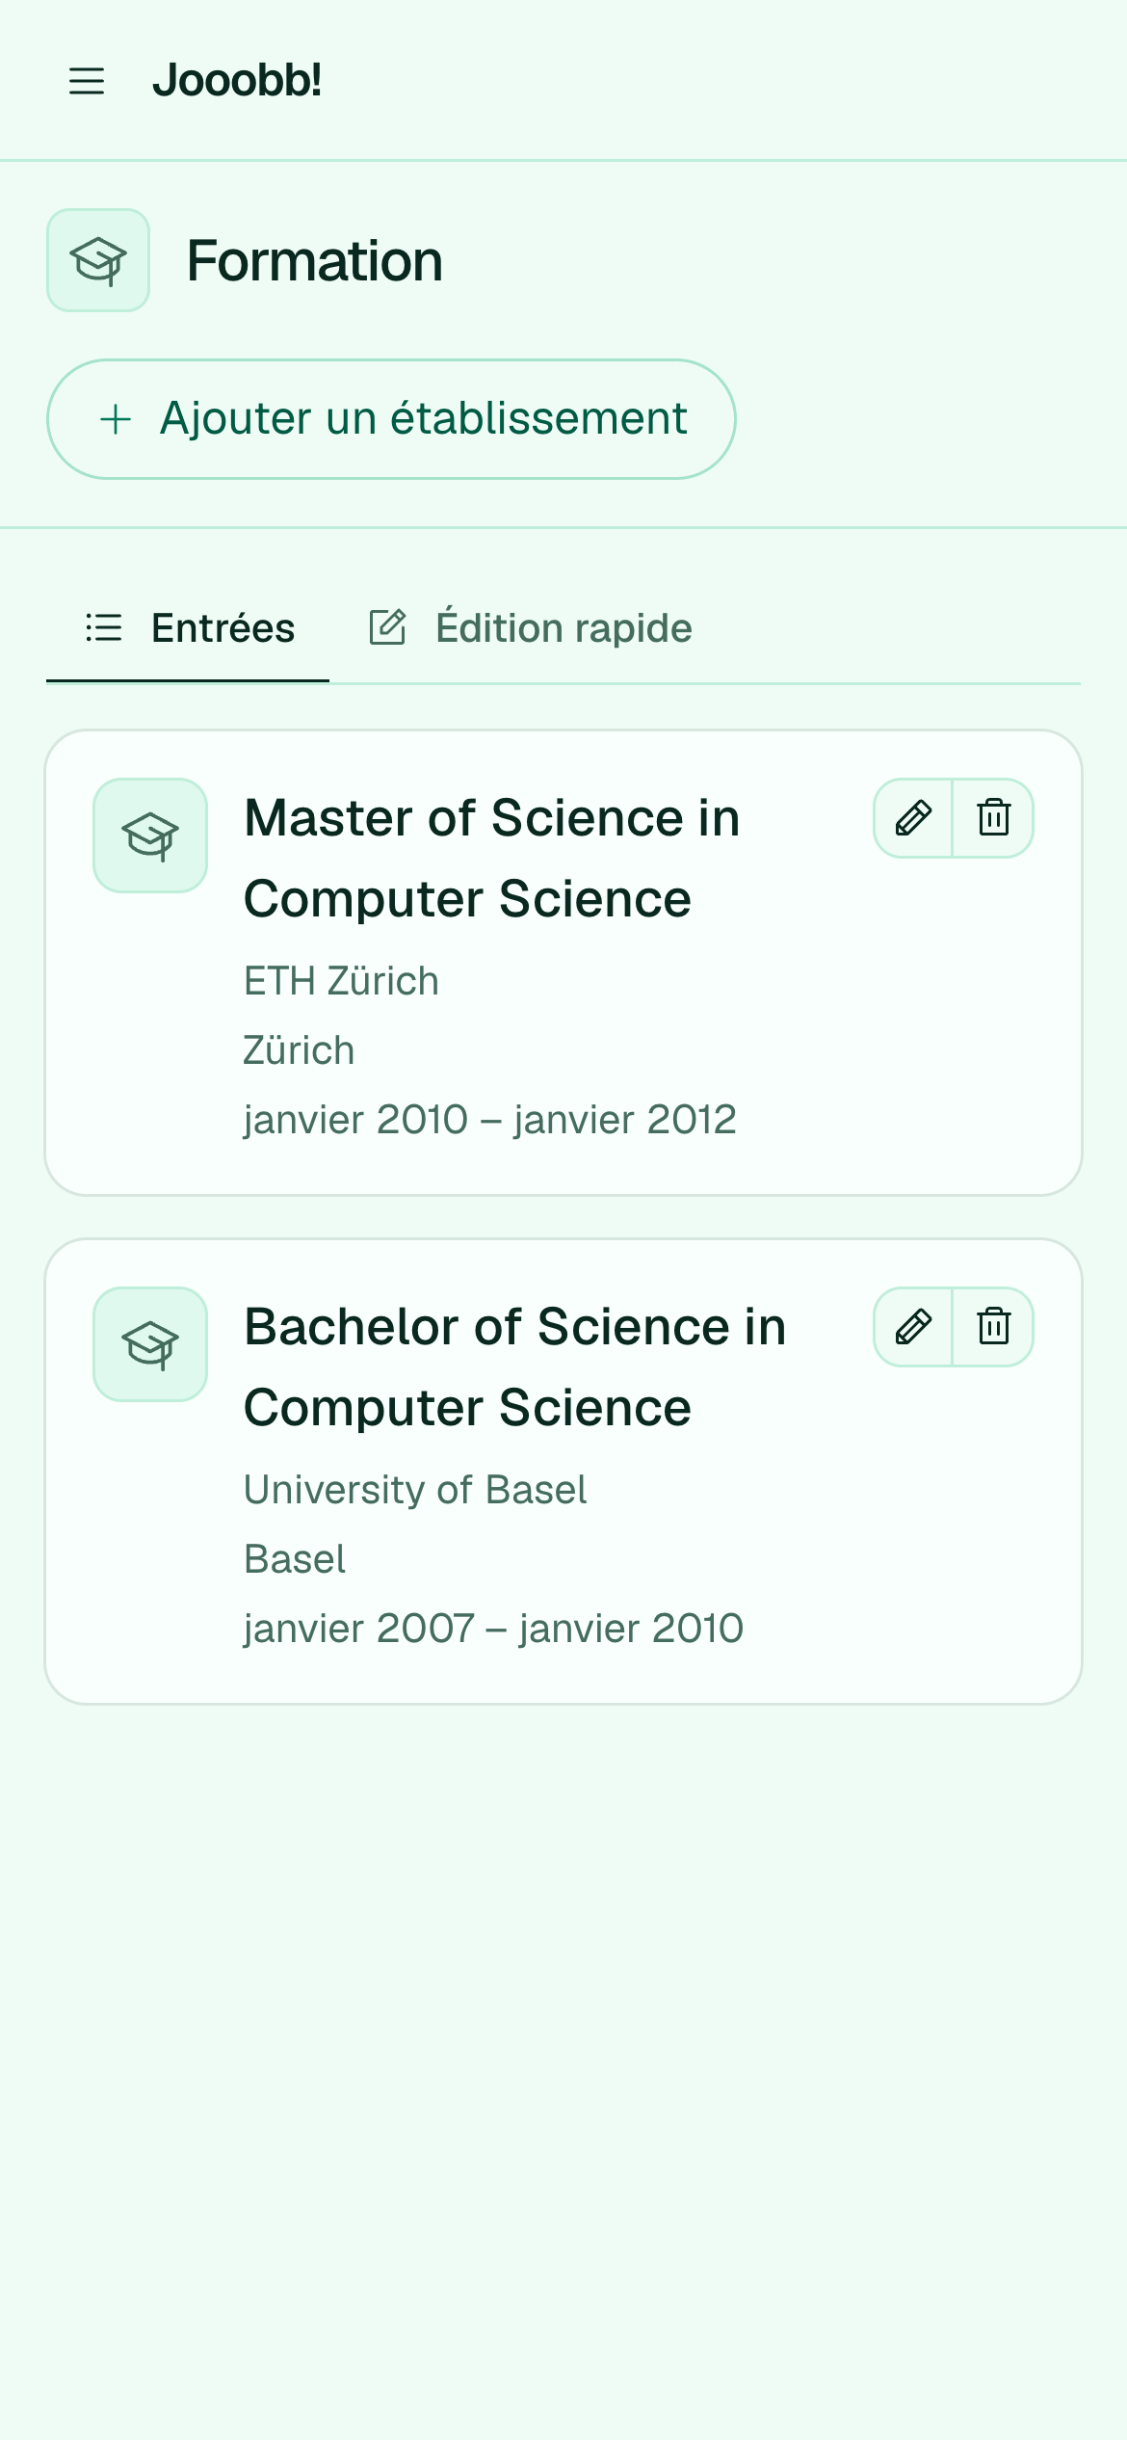Click the edit-square icon beside Édition rapide
1127x2440 pixels.
coord(388,627)
